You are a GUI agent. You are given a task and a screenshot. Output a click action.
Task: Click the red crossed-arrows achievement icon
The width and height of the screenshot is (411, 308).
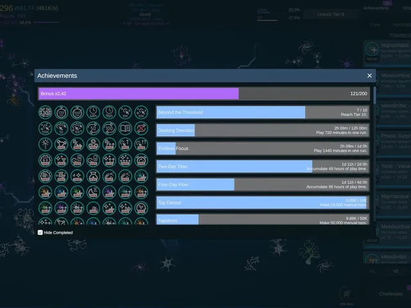point(141,128)
